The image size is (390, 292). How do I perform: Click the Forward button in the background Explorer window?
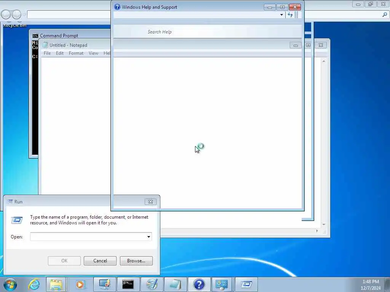[x=16, y=15]
